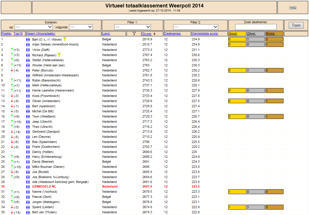
Task: Open the 'volgorde' order dropdown
Action: click(81, 27)
